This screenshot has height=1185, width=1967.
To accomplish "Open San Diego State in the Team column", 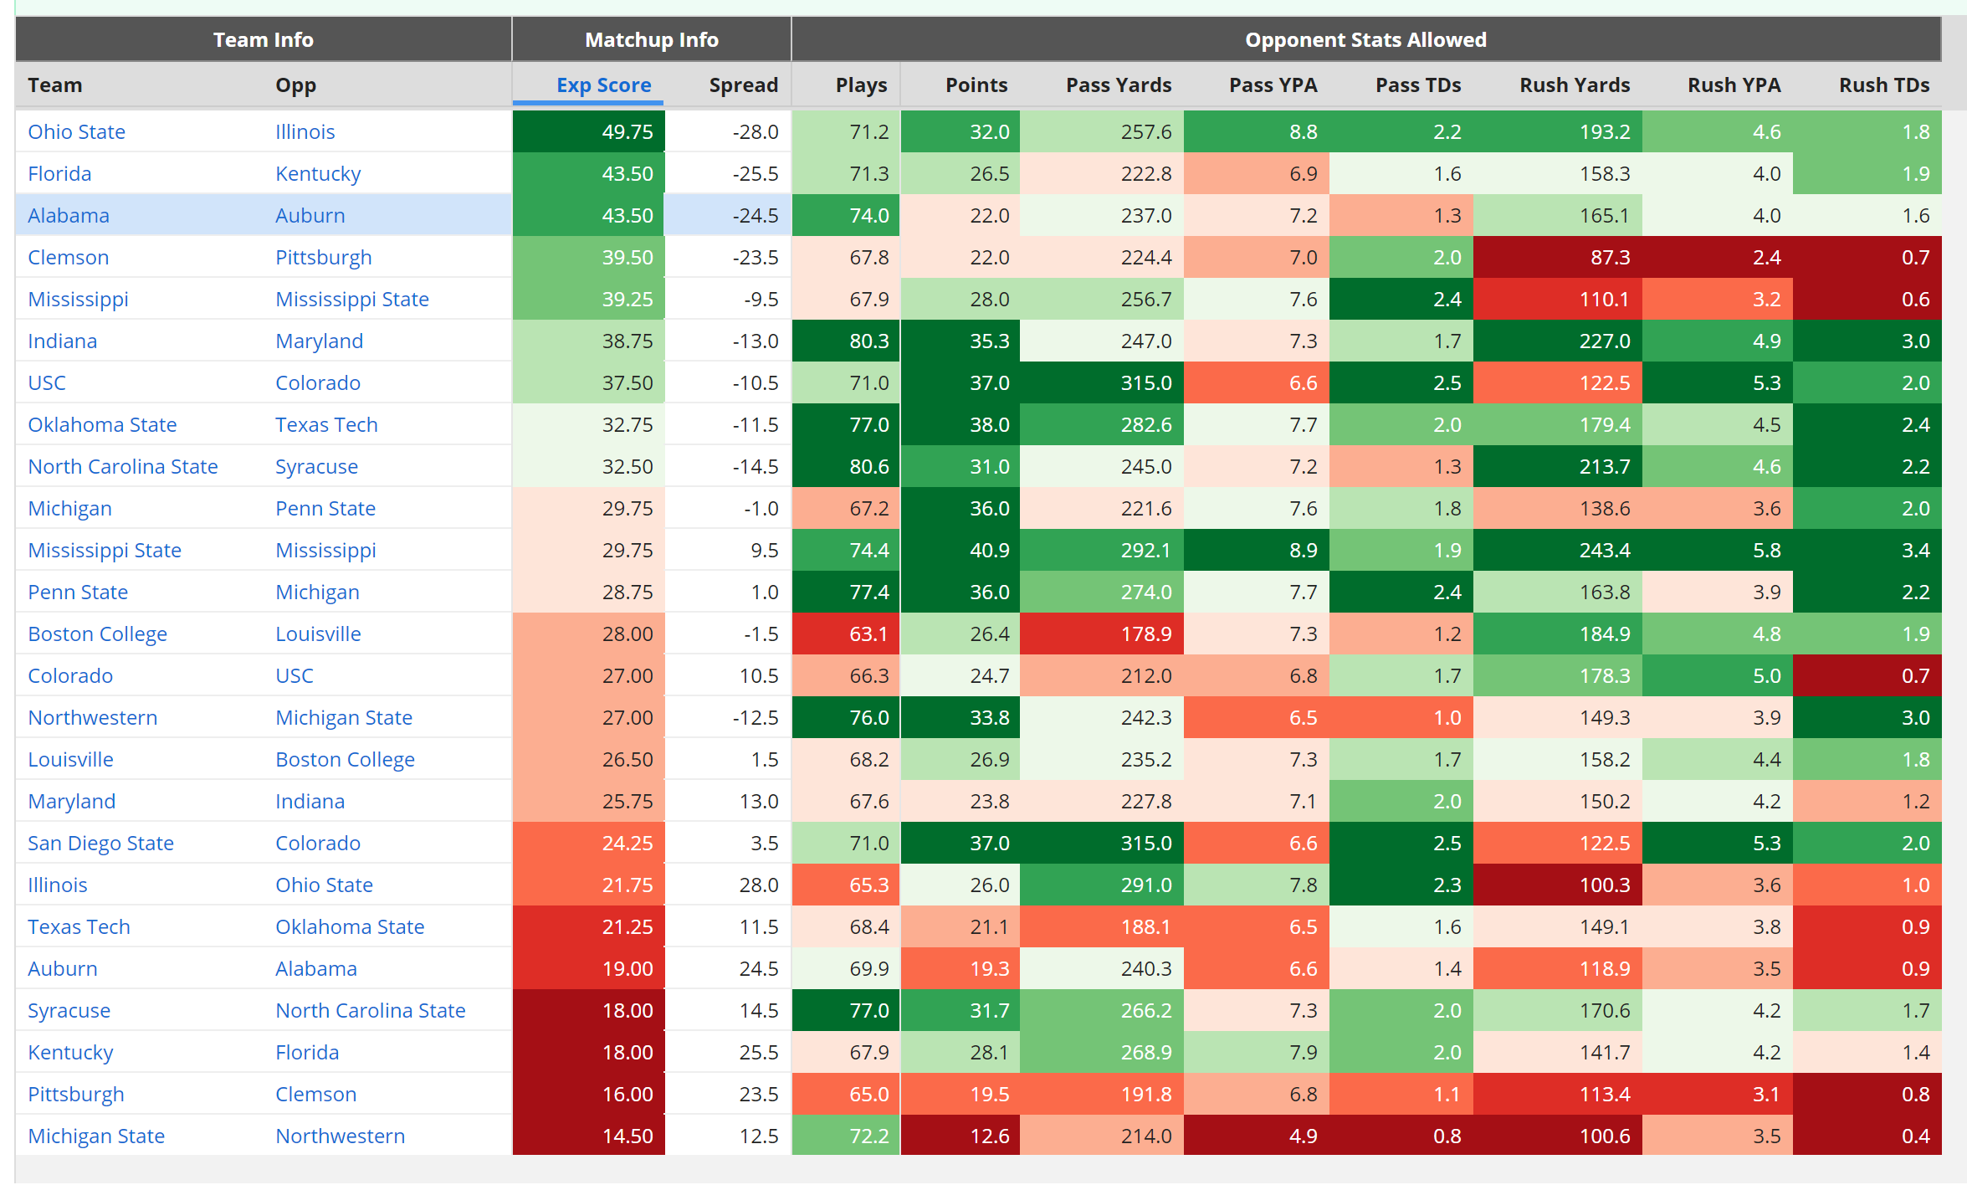I will point(100,843).
